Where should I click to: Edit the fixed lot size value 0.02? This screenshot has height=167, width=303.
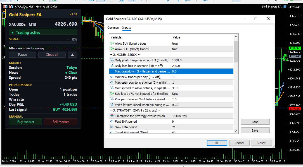[x=202, y=105]
